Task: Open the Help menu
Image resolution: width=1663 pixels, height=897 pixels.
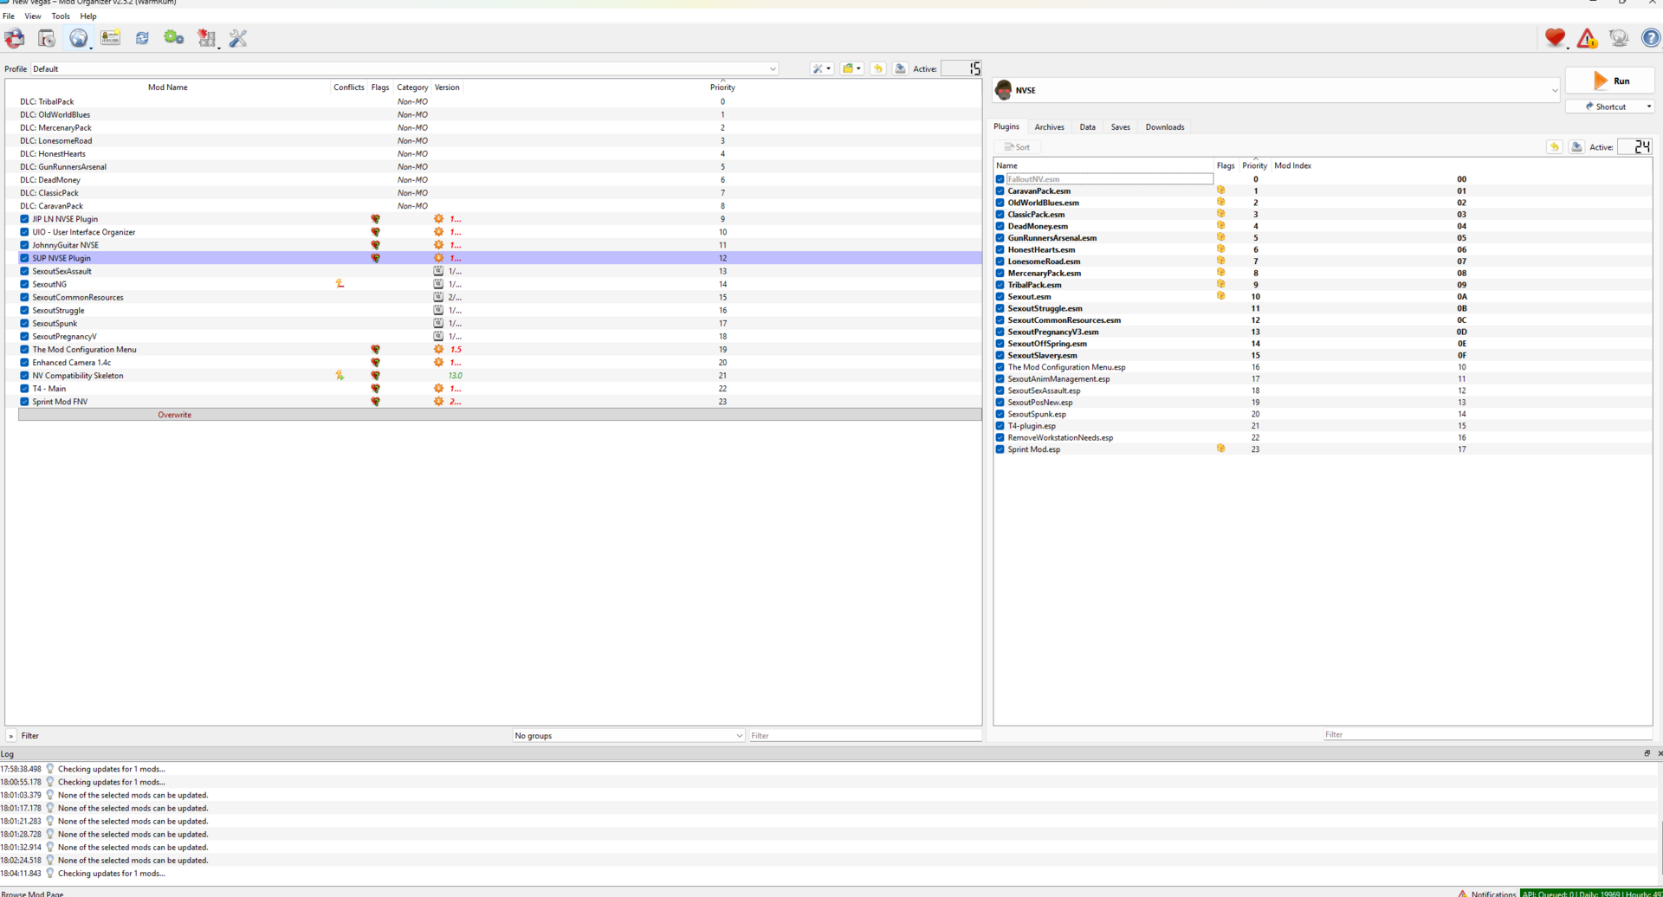Action: pyautogui.click(x=88, y=16)
